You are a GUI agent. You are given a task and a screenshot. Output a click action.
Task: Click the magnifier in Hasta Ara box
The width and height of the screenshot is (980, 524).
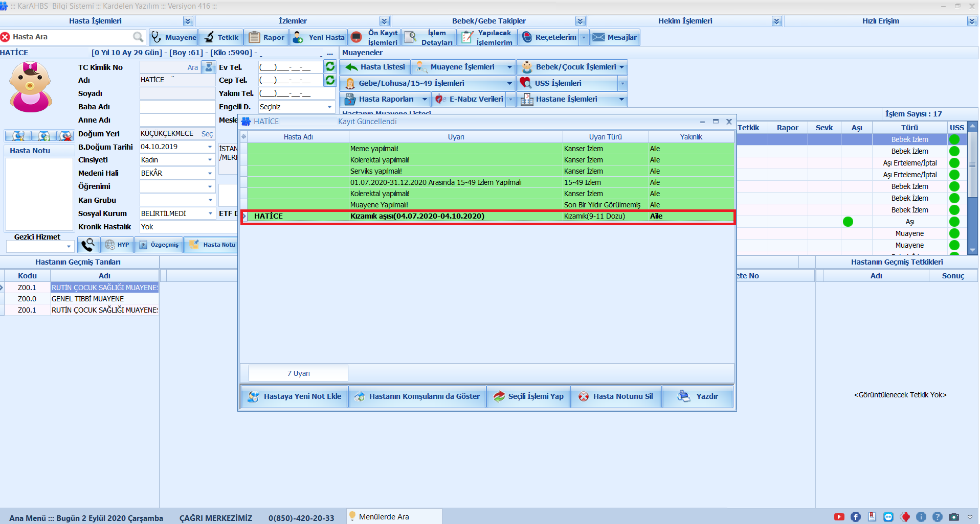tap(138, 37)
